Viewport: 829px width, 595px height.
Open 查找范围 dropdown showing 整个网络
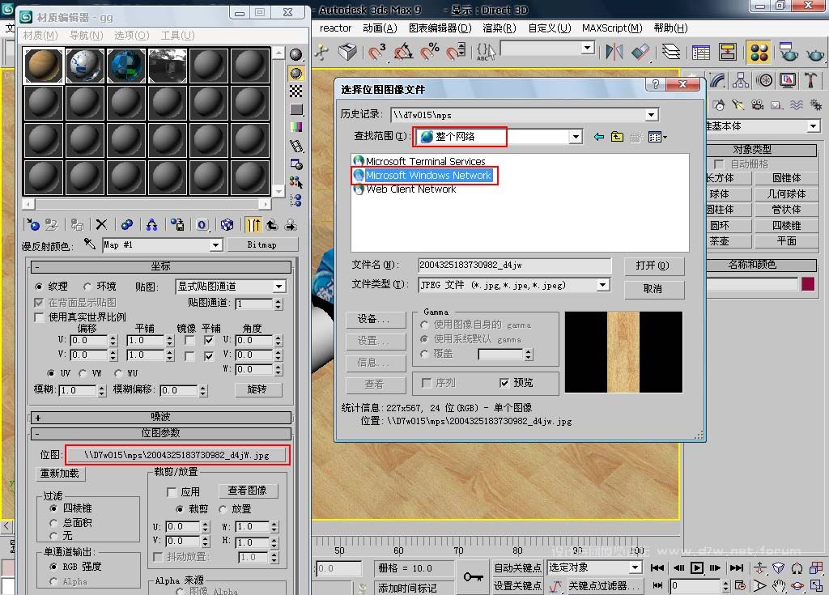[576, 137]
